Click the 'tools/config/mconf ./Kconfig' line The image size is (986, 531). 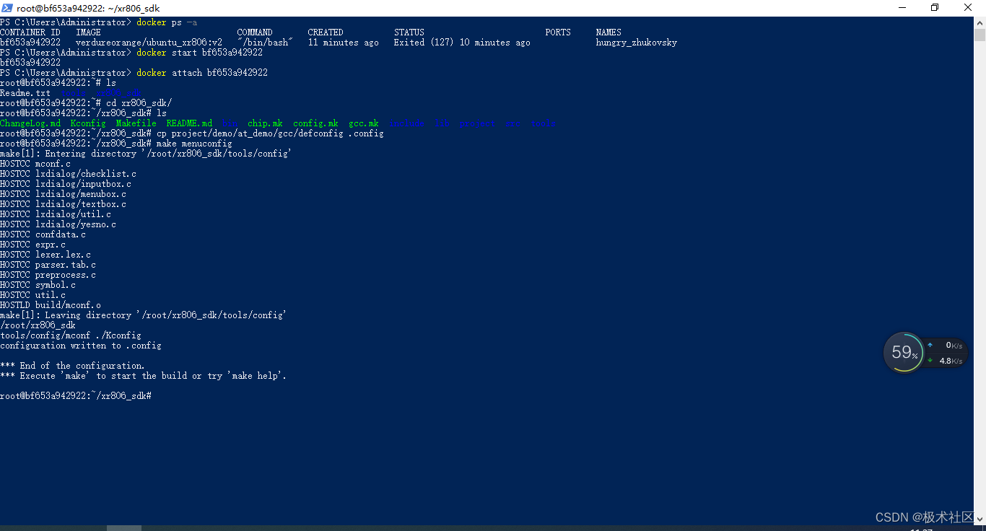(x=71, y=335)
